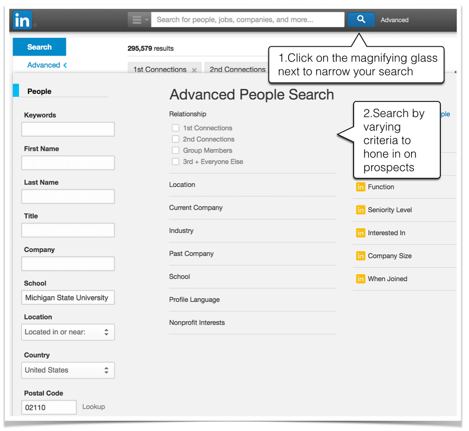Click the Advanced link in top bar

394,20
